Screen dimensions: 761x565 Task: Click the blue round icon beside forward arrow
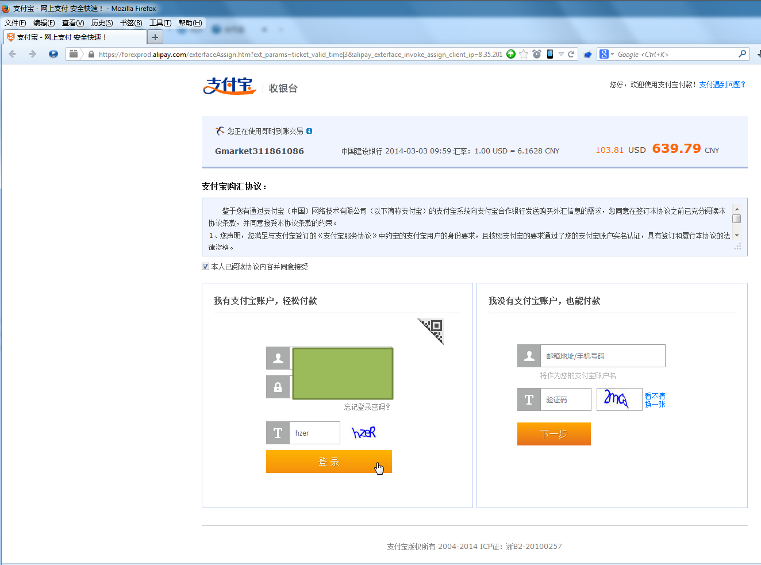[x=53, y=54]
